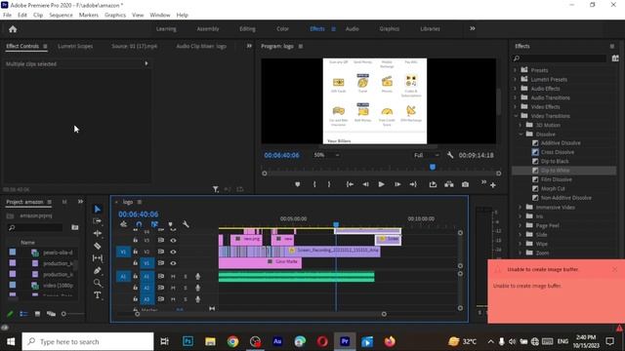Switch Project panel to List View
Screen dimensions: 625x351
coord(23,314)
